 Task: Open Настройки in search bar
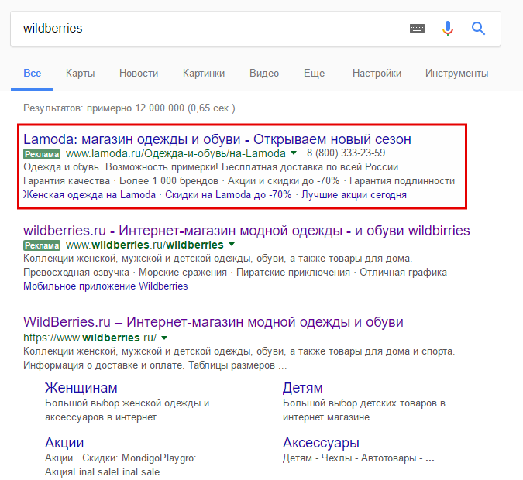click(377, 74)
